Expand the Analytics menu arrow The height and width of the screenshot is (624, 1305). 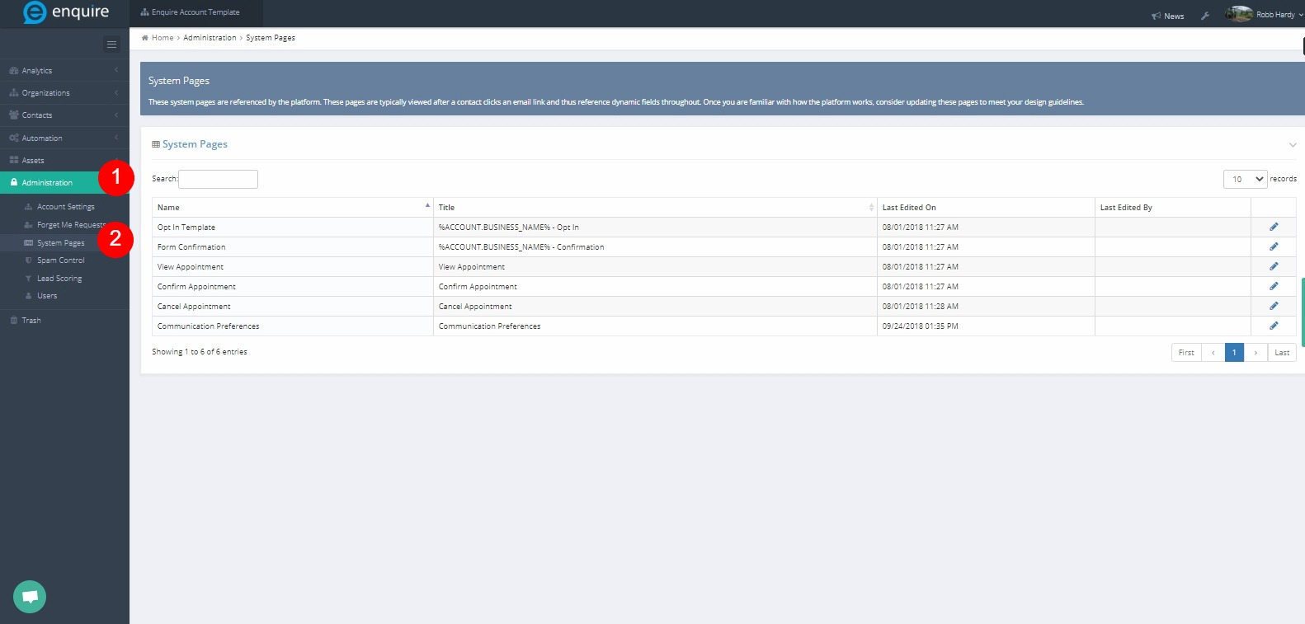pyautogui.click(x=116, y=71)
